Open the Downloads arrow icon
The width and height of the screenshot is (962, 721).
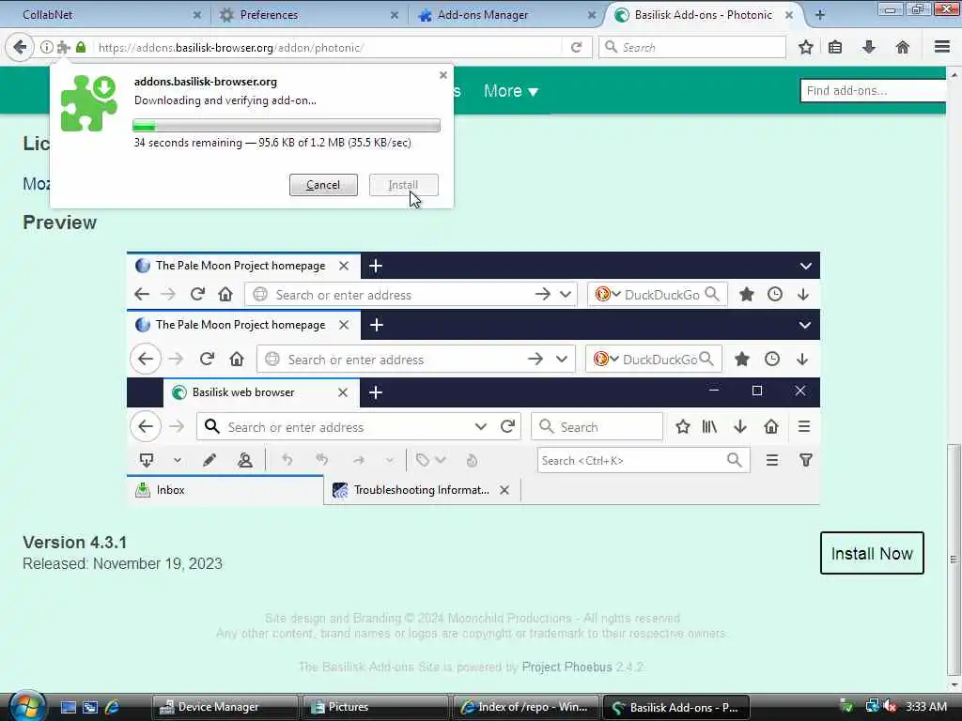coord(869,47)
